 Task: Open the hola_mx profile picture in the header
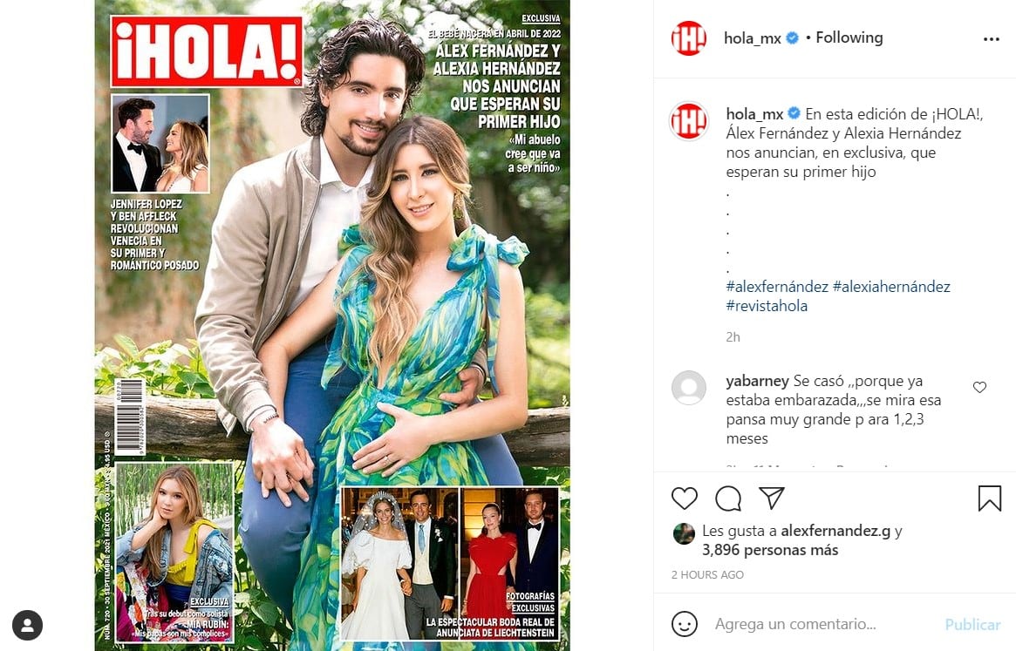688,38
